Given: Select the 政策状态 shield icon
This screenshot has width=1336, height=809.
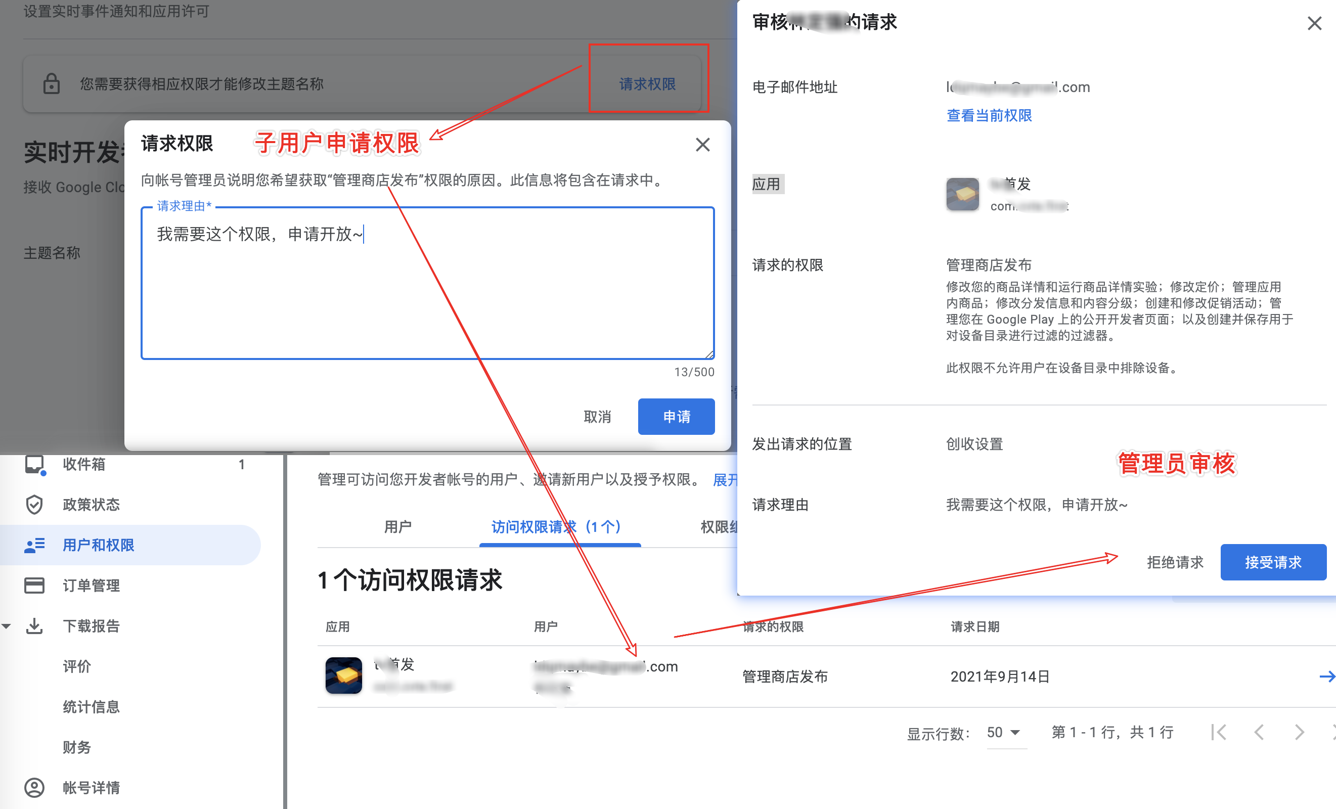Looking at the screenshot, I should tap(34, 505).
